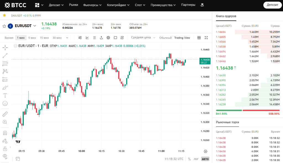Toggle EURUSDT favorite star outline
The width and height of the screenshot is (283, 163).
click(x=4, y=26)
